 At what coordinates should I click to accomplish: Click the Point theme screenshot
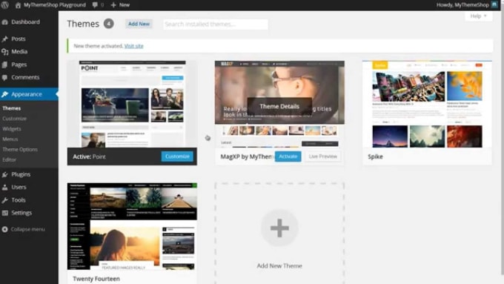pyautogui.click(x=132, y=104)
